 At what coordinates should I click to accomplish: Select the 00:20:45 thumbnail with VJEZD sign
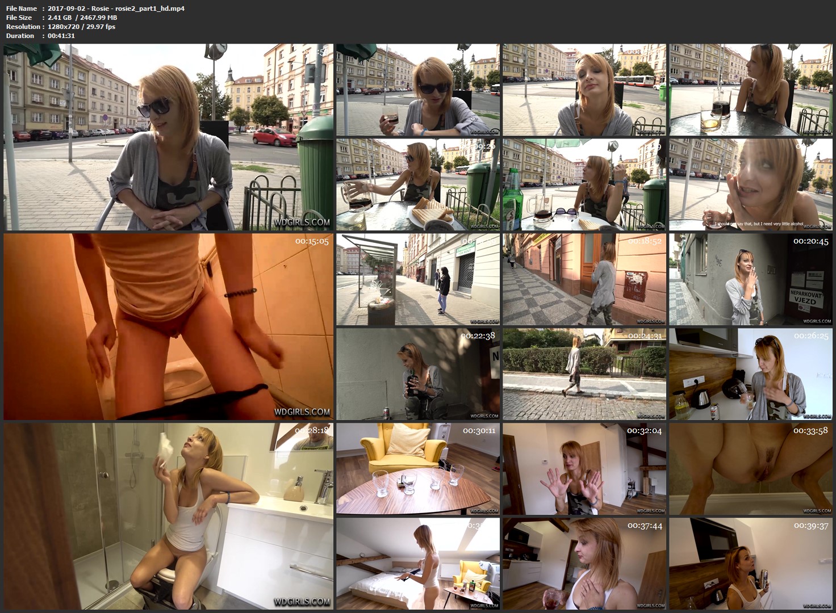(x=750, y=279)
